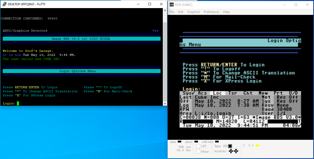
Task: Click 'For XPress Login' line in the C64 screen
Action: pos(222,81)
